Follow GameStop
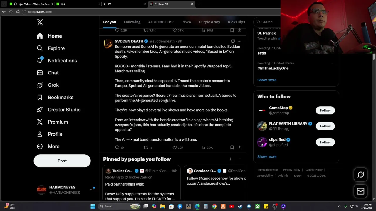The image size is (376, 211). [325, 110]
